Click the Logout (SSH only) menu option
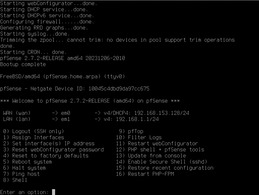This screenshot has width=259, height=195. [x=33, y=131]
